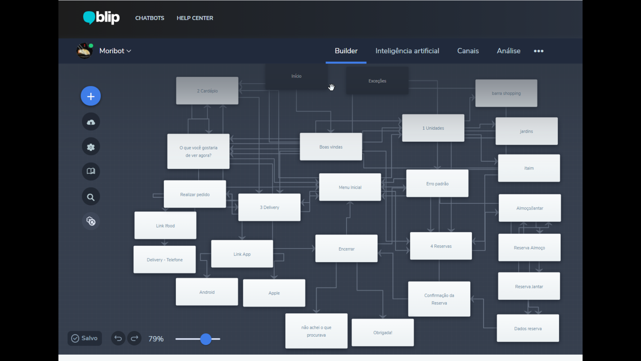Click the search magnifier icon
The image size is (641, 361).
(91, 197)
